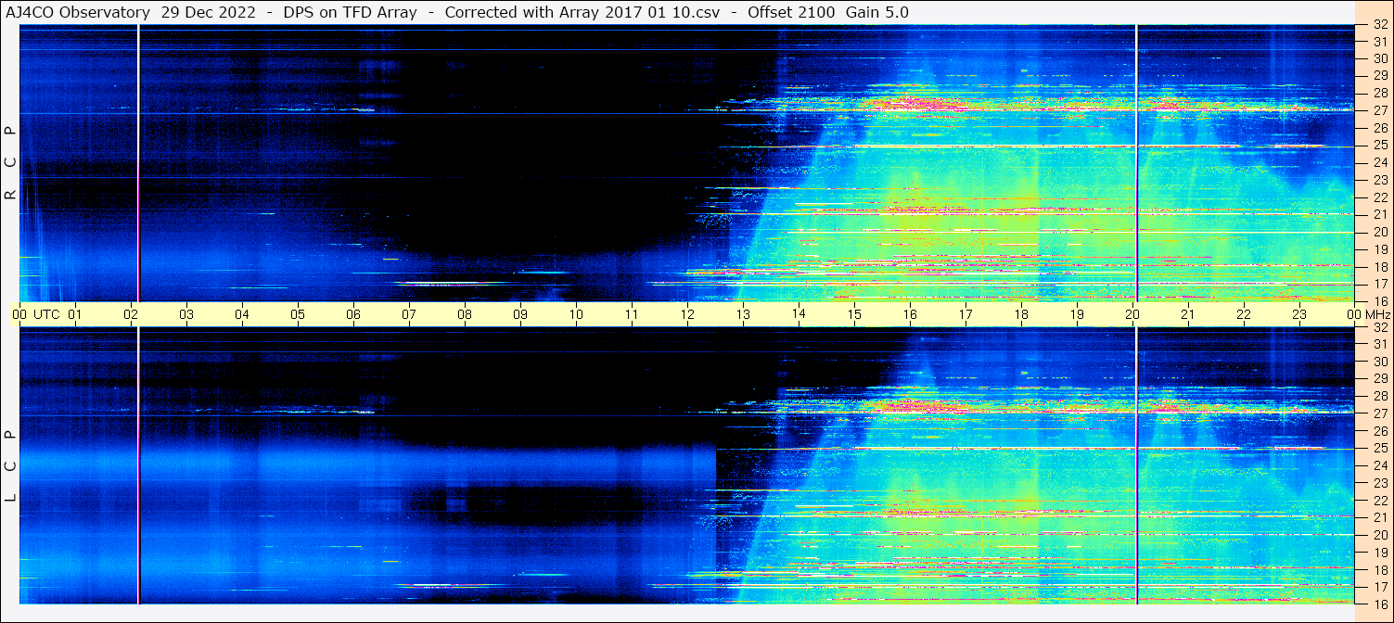Click the 32 MHz tick on LCP scale

tap(1379, 327)
